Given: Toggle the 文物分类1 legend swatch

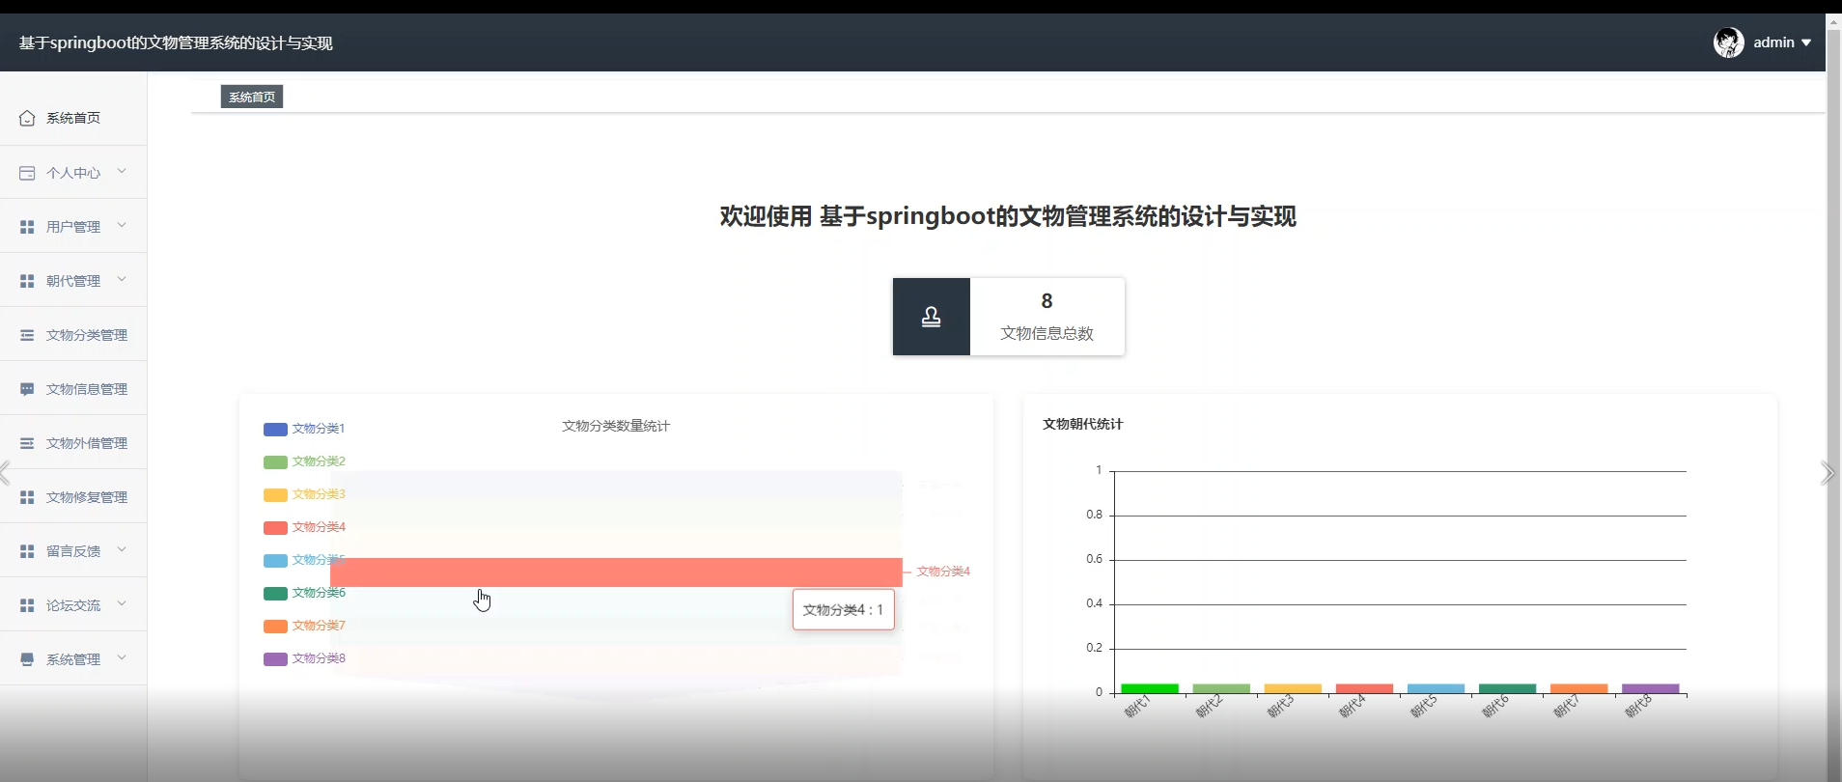Looking at the screenshot, I should (x=275, y=429).
